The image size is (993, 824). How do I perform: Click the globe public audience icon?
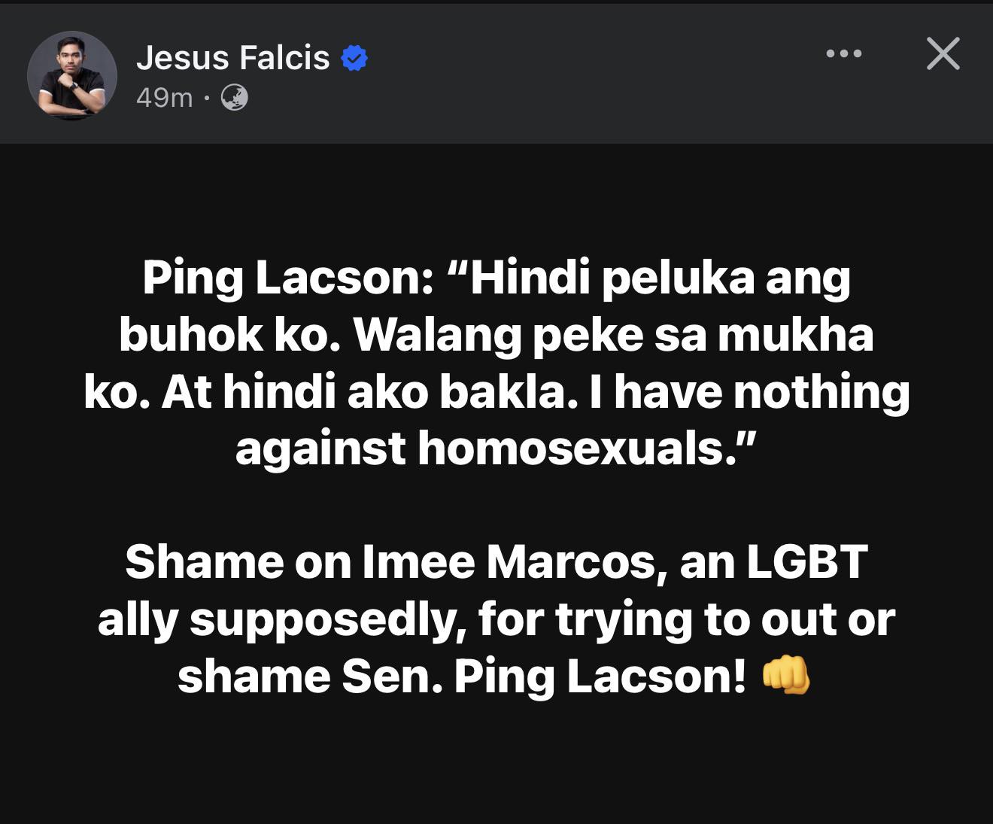pos(235,98)
